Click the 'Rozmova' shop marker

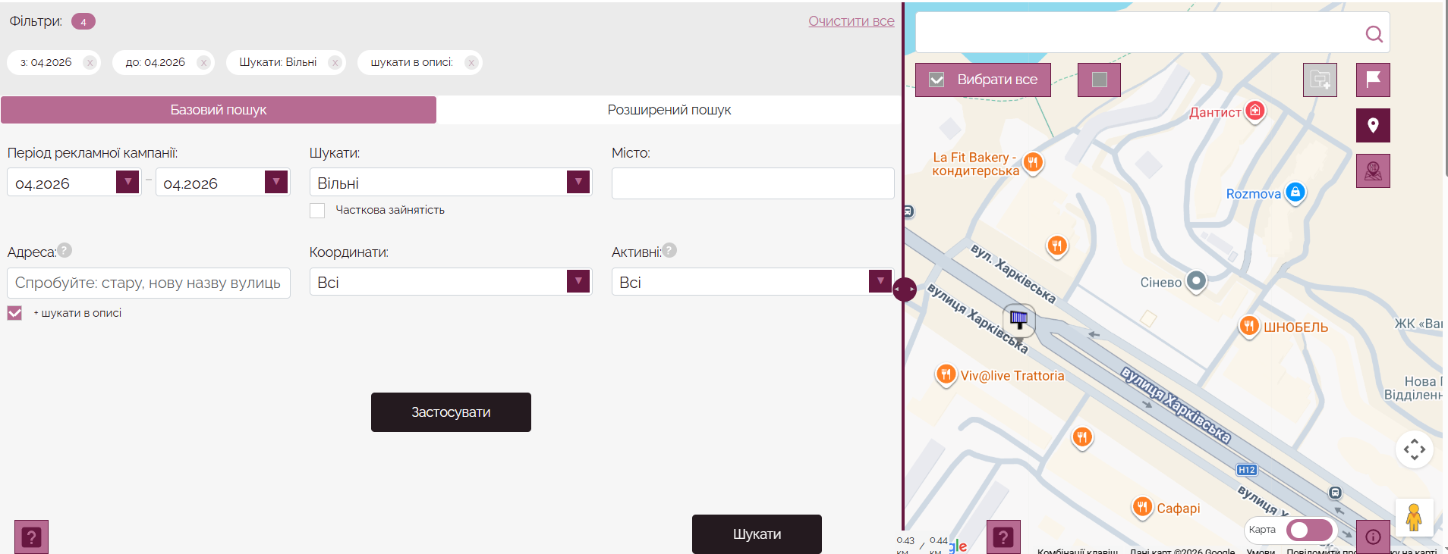coord(1295,192)
